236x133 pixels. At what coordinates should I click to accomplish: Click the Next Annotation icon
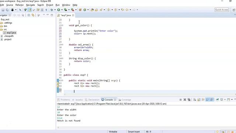pyautogui.click(x=108, y=10)
